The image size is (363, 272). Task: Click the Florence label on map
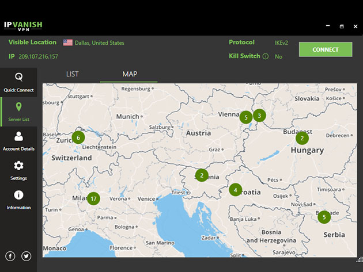(121, 248)
